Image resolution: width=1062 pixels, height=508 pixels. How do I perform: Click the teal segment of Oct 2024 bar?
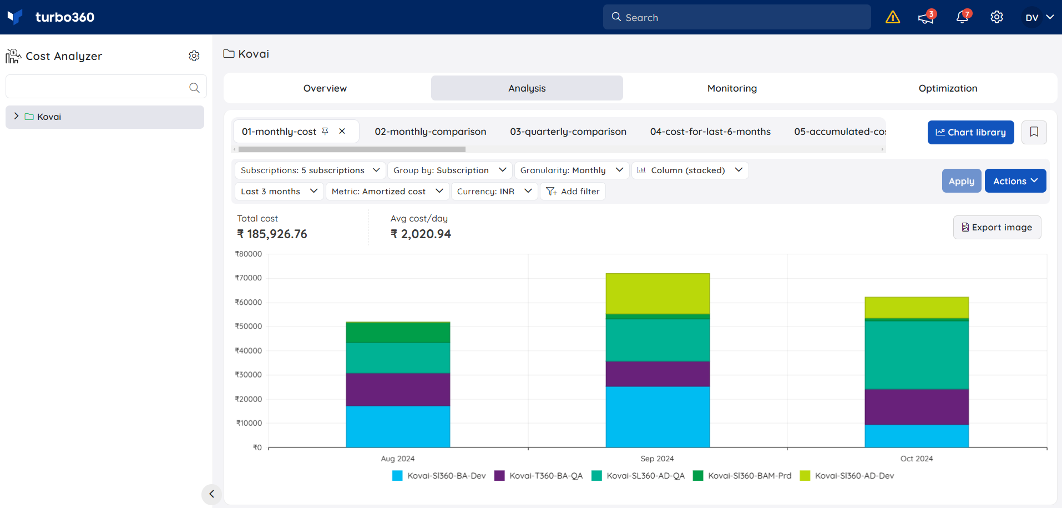click(x=917, y=355)
